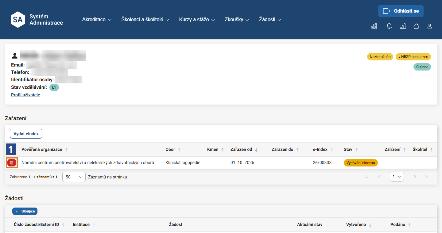Open the page number 1 dropdown
The image size is (442, 233).
point(397,177)
